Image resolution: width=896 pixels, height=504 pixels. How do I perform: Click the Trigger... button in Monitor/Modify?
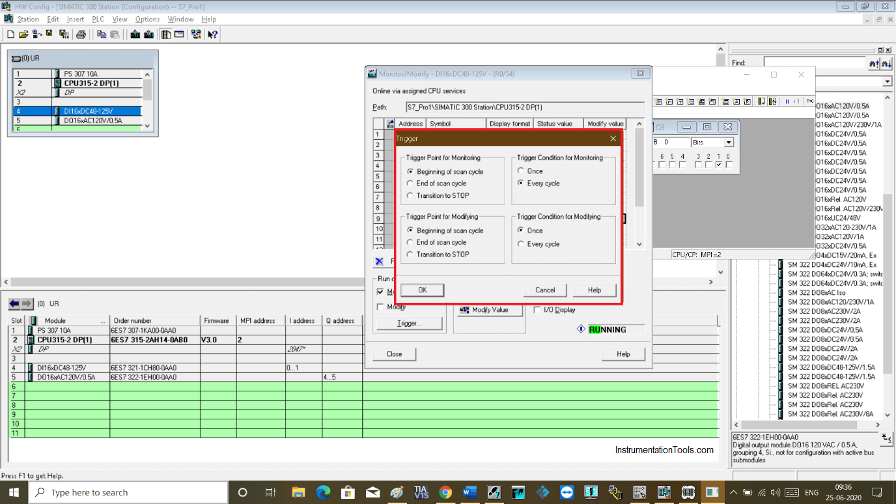point(409,323)
